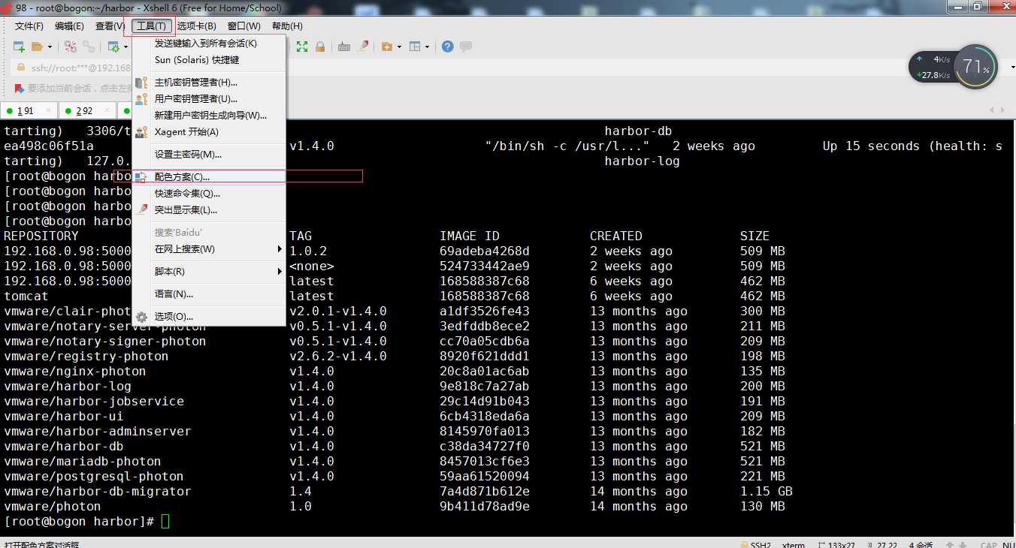Open Help with the blue question icon
The image size is (1016, 548).
[448, 47]
